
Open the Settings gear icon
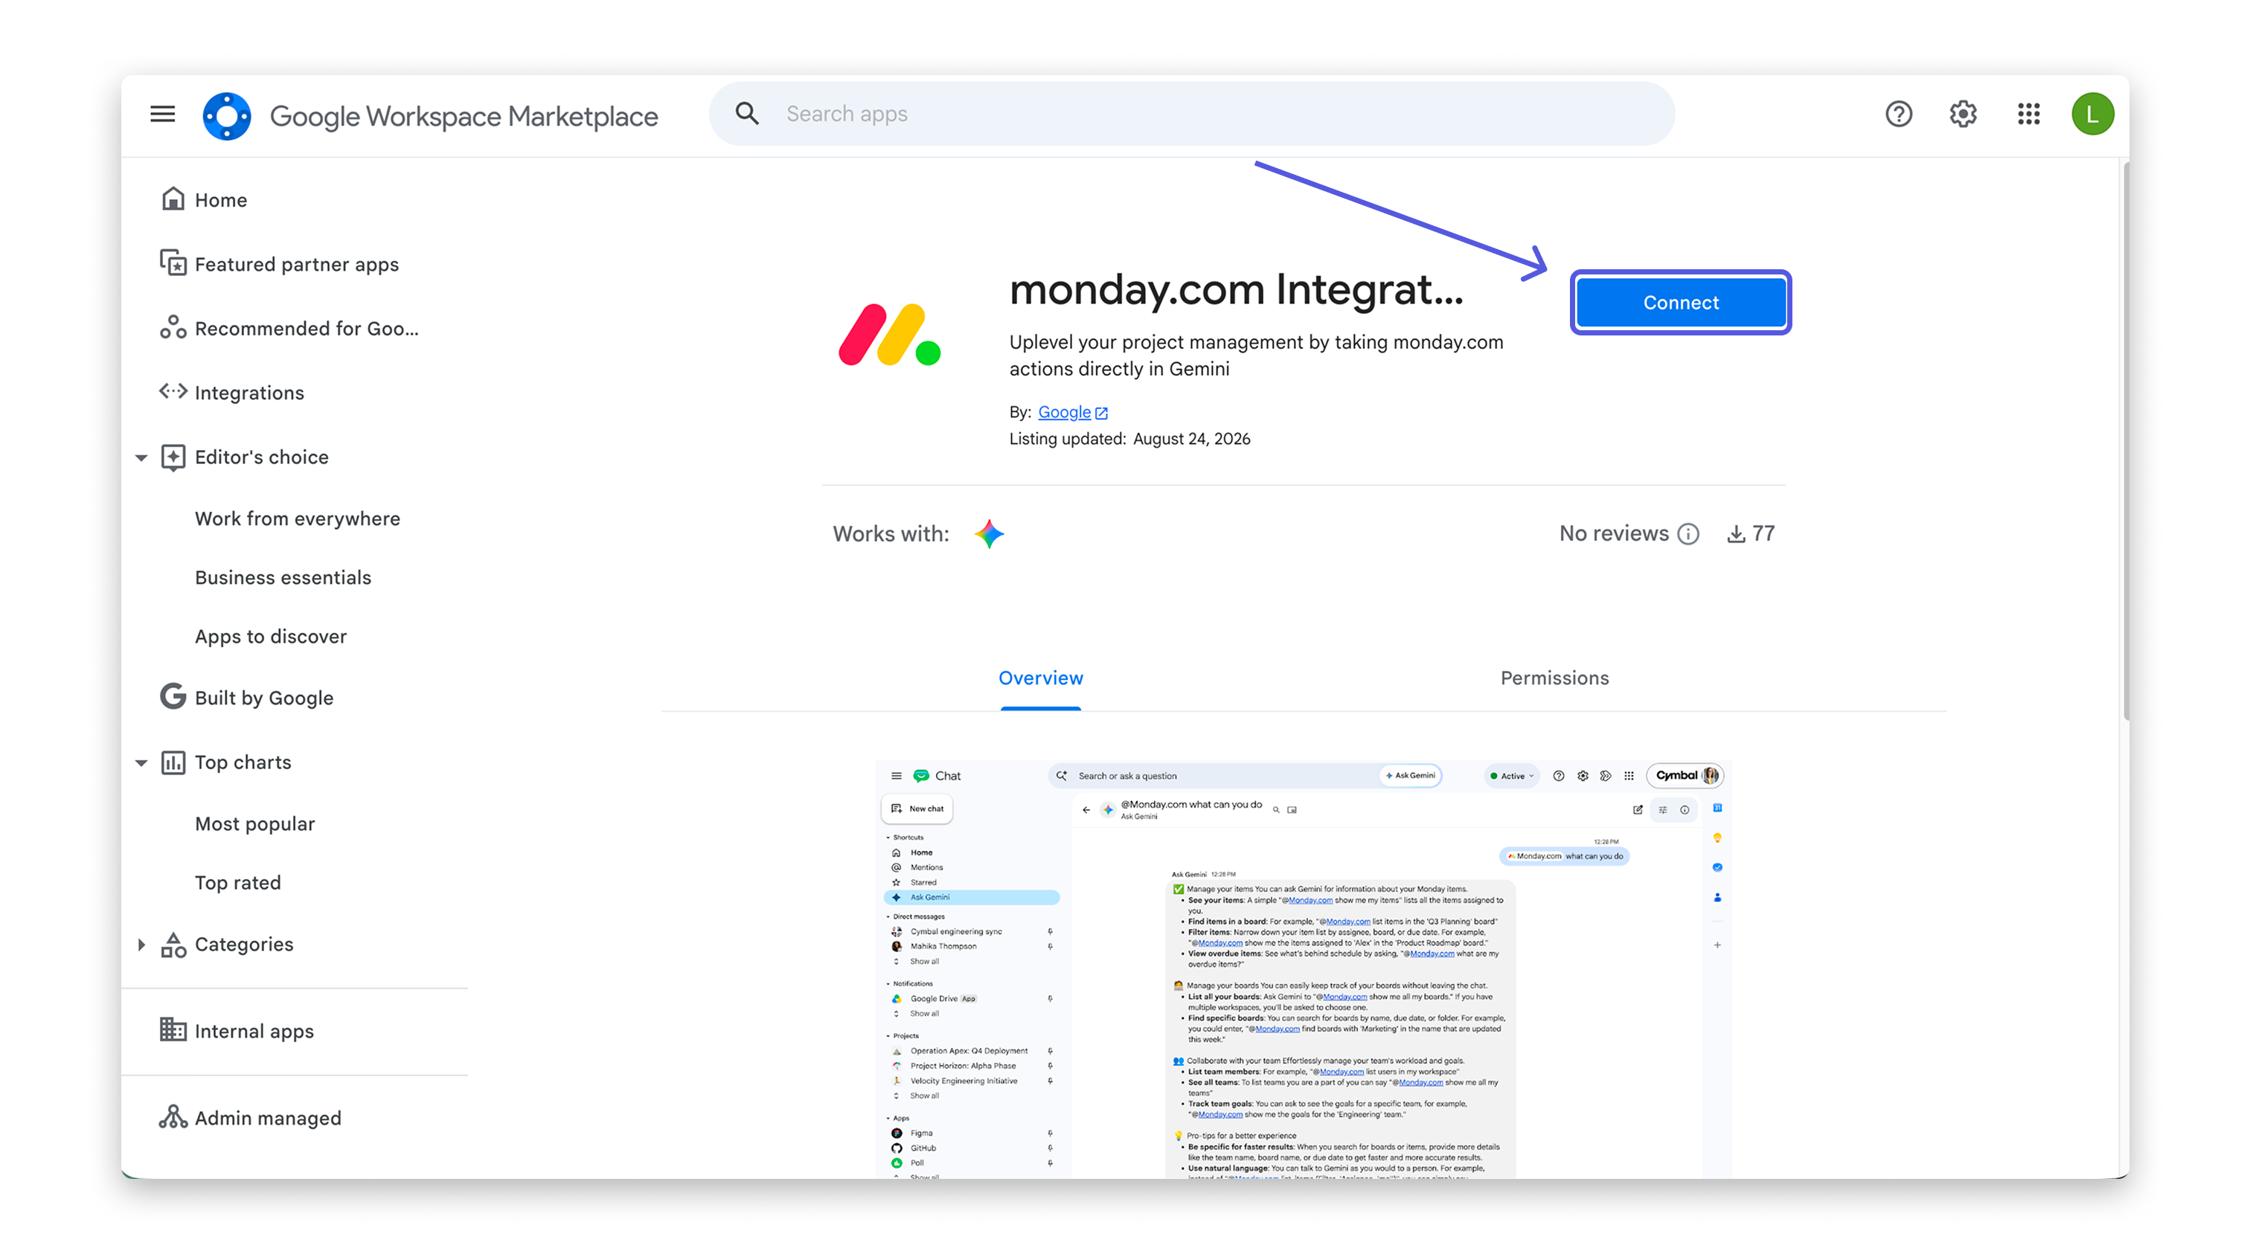[1963, 115]
